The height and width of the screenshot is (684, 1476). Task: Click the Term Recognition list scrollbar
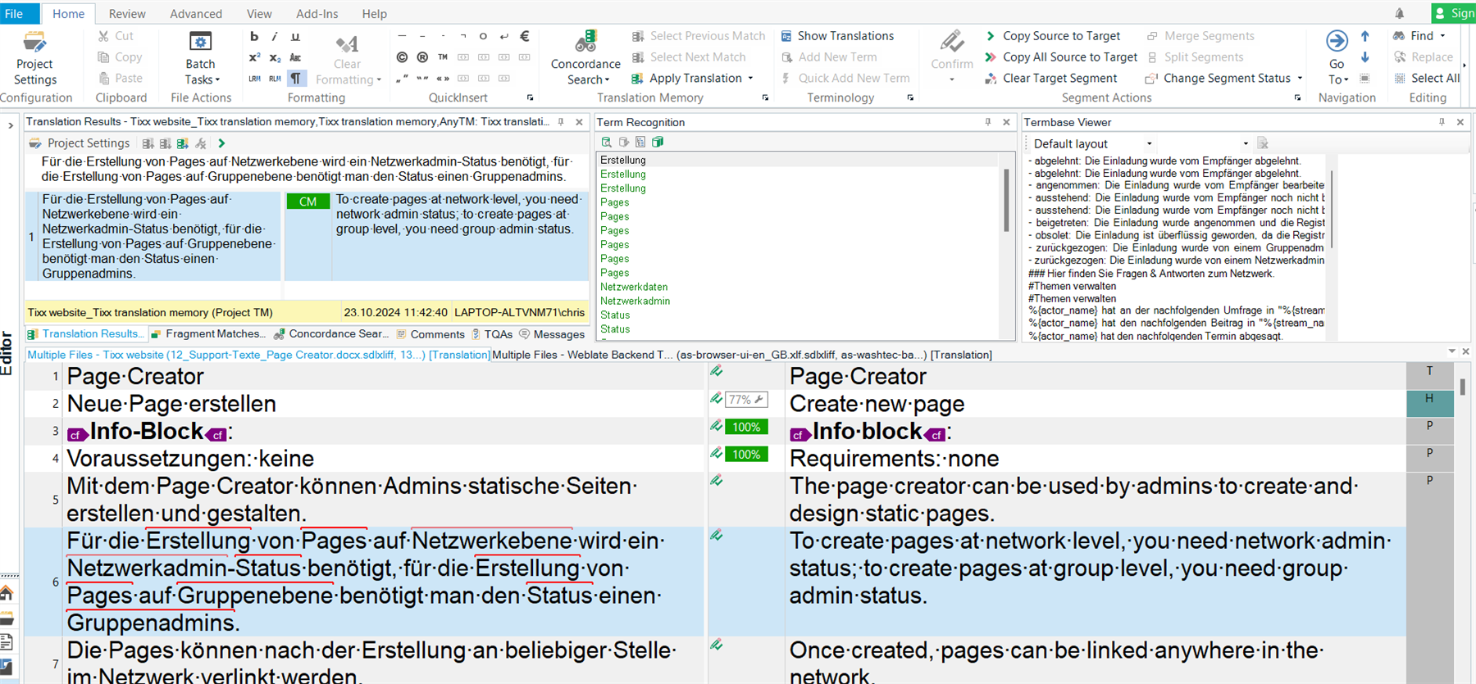click(x=1006, y=201)
